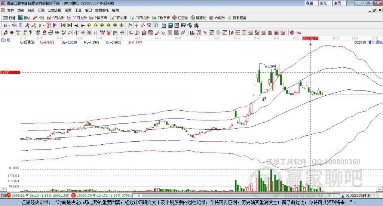Expand the candlestick style dropdown arrow
Image resolution: width=383 pixels, height=206 pixels.
pyautogui.click(x=44, y=25)
